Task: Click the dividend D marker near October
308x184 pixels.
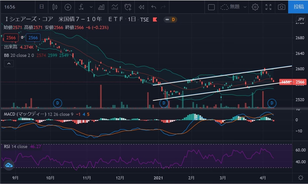Action: tap(57, 103)
